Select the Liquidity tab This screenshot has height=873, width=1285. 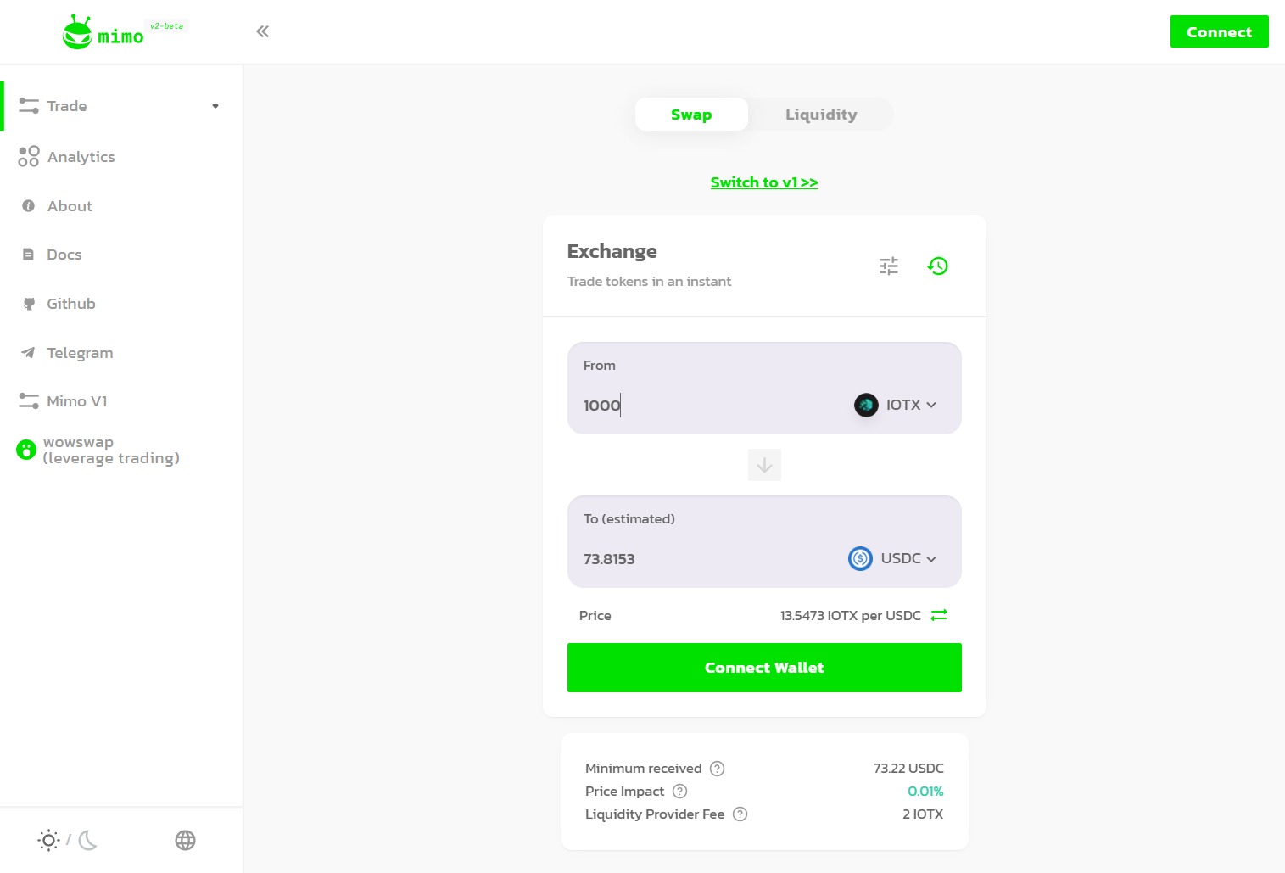pos(821,115)
